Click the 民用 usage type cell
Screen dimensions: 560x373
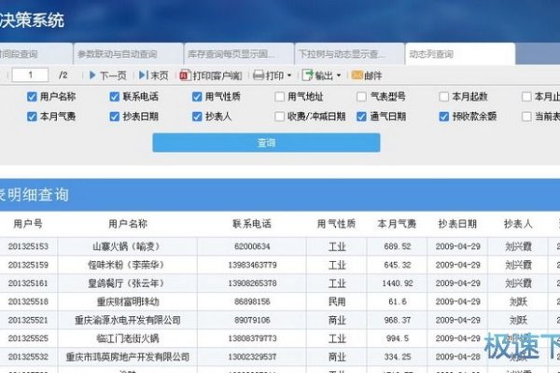[x=336, y=301]
